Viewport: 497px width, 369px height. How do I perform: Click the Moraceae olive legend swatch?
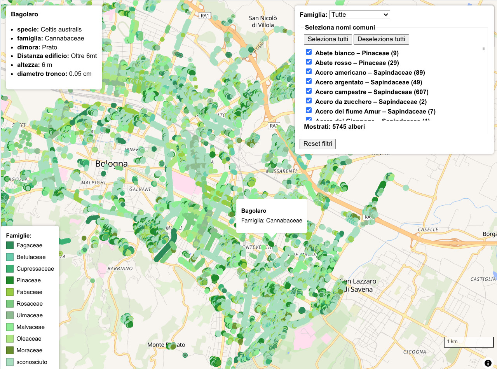click(10, 350)
